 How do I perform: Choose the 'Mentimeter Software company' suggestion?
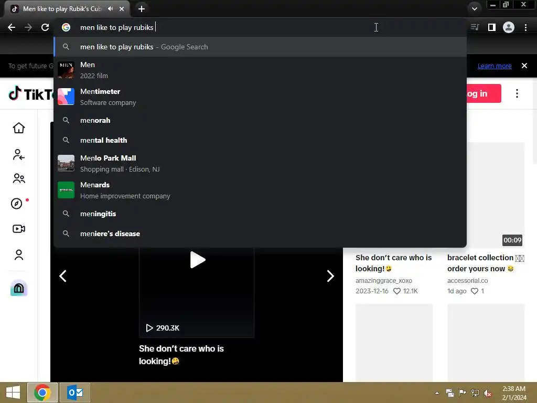point(260,97)
